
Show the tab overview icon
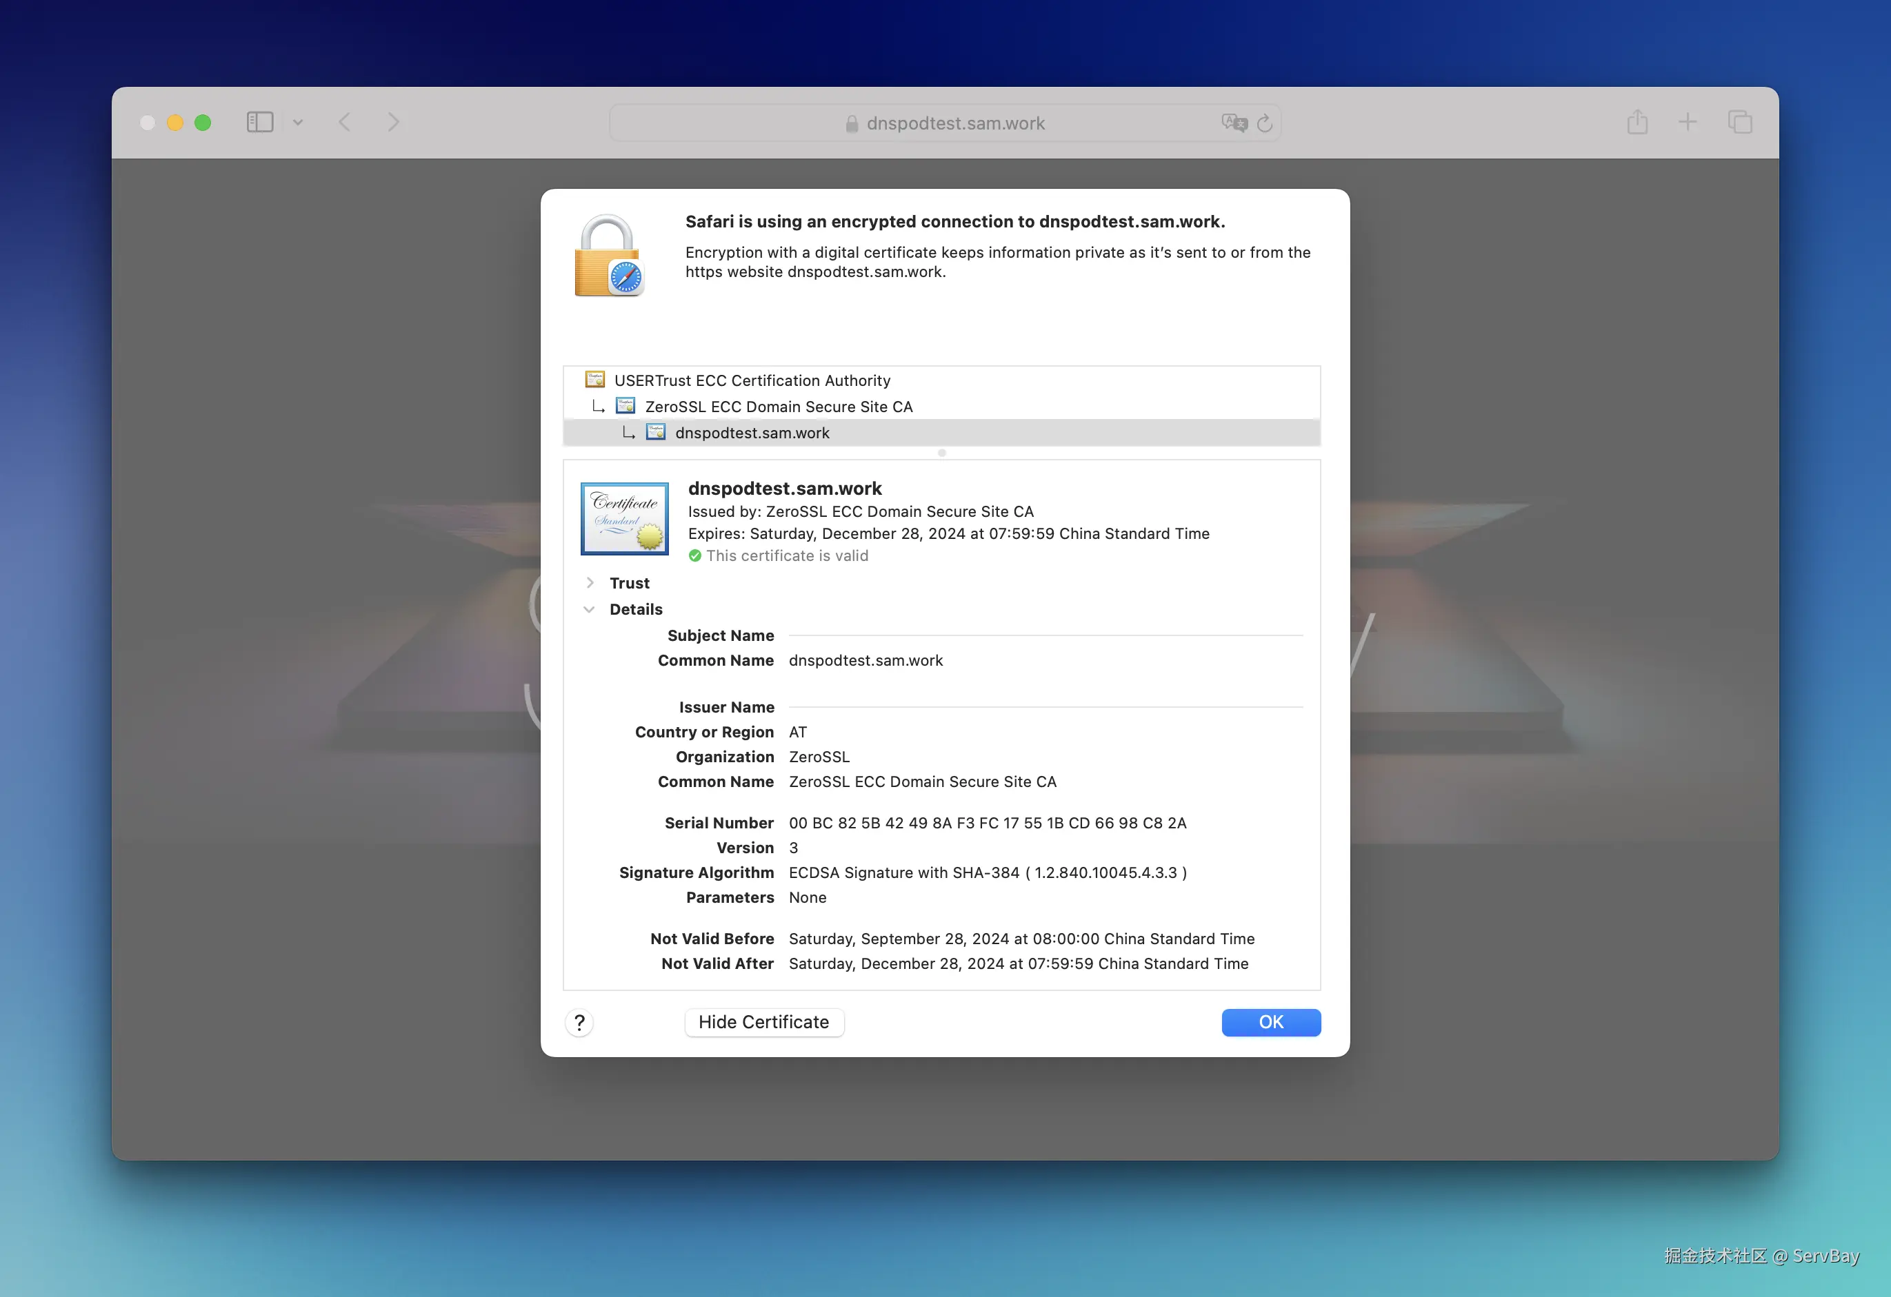(x=1740, y=122)
